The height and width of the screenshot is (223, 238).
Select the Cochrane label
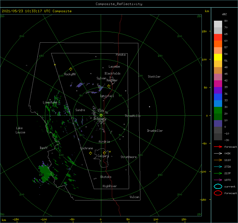point(86,148)
